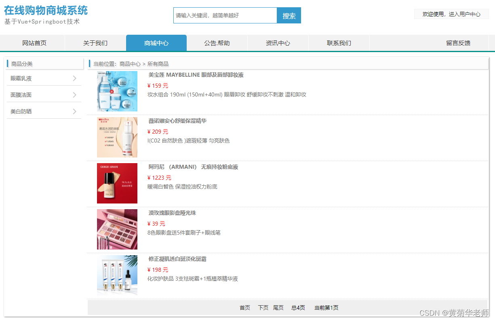Focus the keyword search input field
The width and height of the screenshot is (495, 321).
tap(225, 15)
